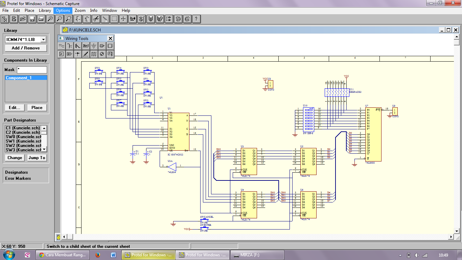The height and width of the screenshot is (260, 462).
Task: Click the Part Designators list down arrow
Action: pyautogui.click(x=44, y=149)
